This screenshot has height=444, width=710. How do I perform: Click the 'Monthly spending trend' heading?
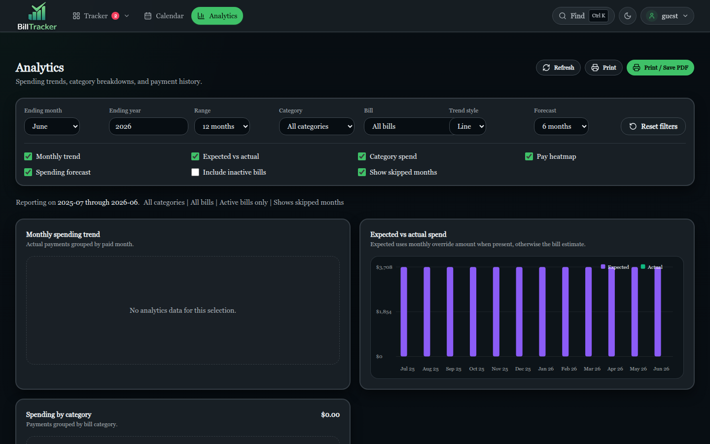pyautogui.click(x=63, y=234)
